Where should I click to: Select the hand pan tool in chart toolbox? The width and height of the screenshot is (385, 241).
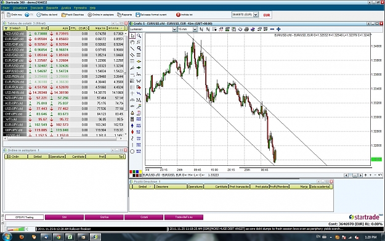(132, 42)
